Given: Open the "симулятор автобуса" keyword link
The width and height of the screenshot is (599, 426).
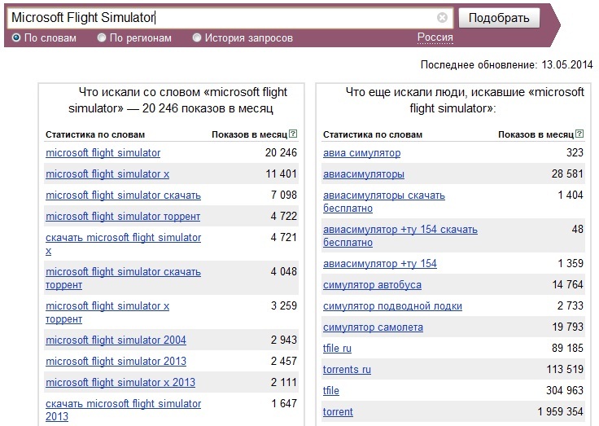Looking at the screenshot, I should [372, 285].
